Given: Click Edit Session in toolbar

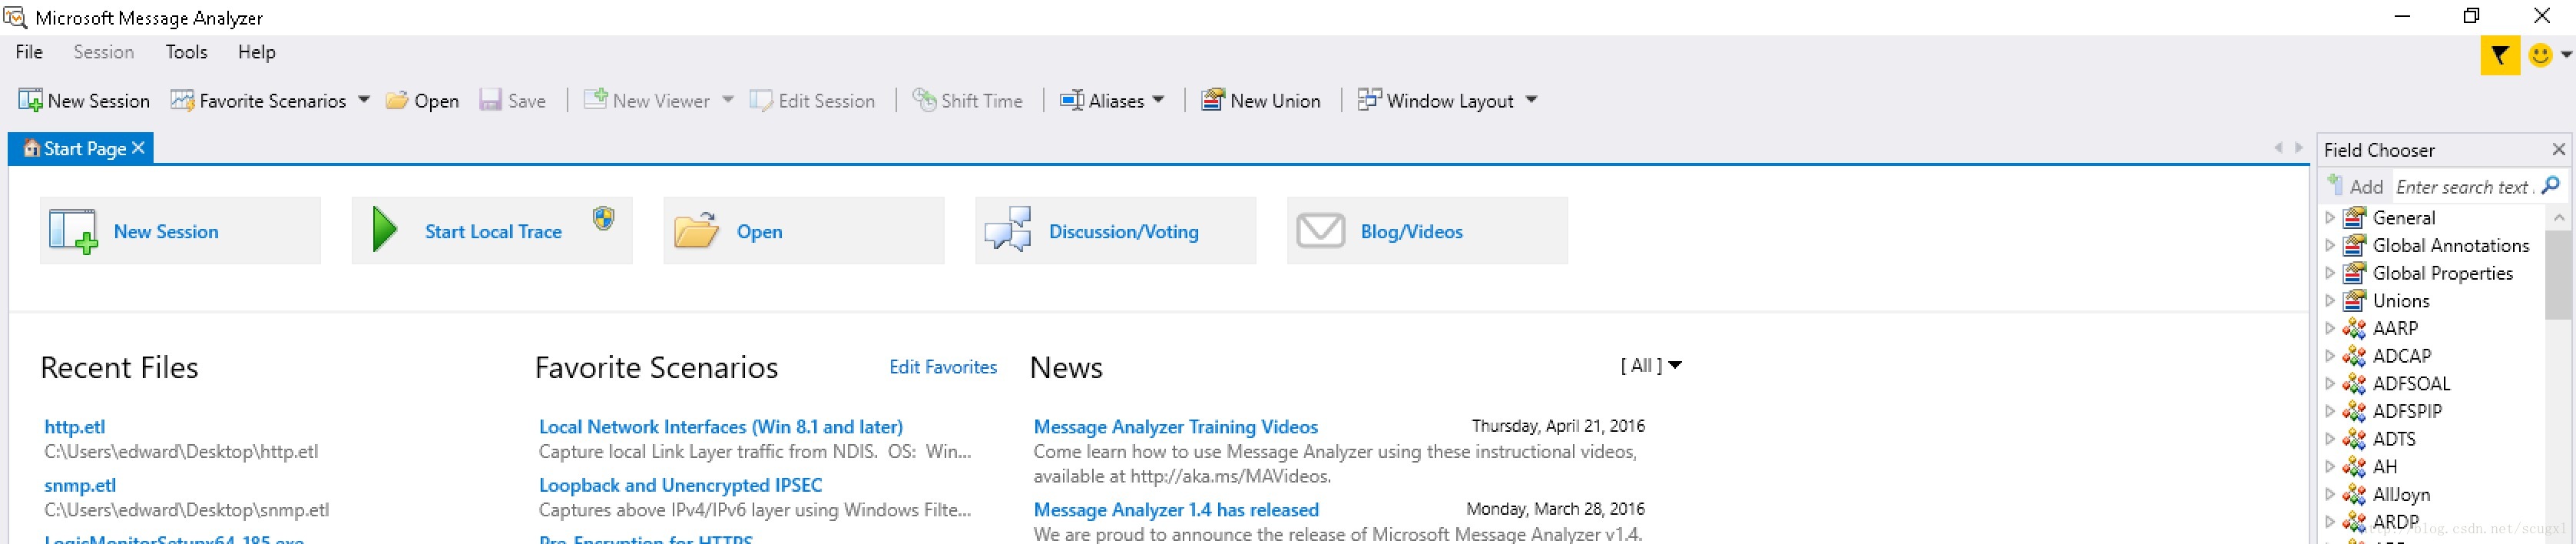Looking at the screenshot, I should 813,100.
